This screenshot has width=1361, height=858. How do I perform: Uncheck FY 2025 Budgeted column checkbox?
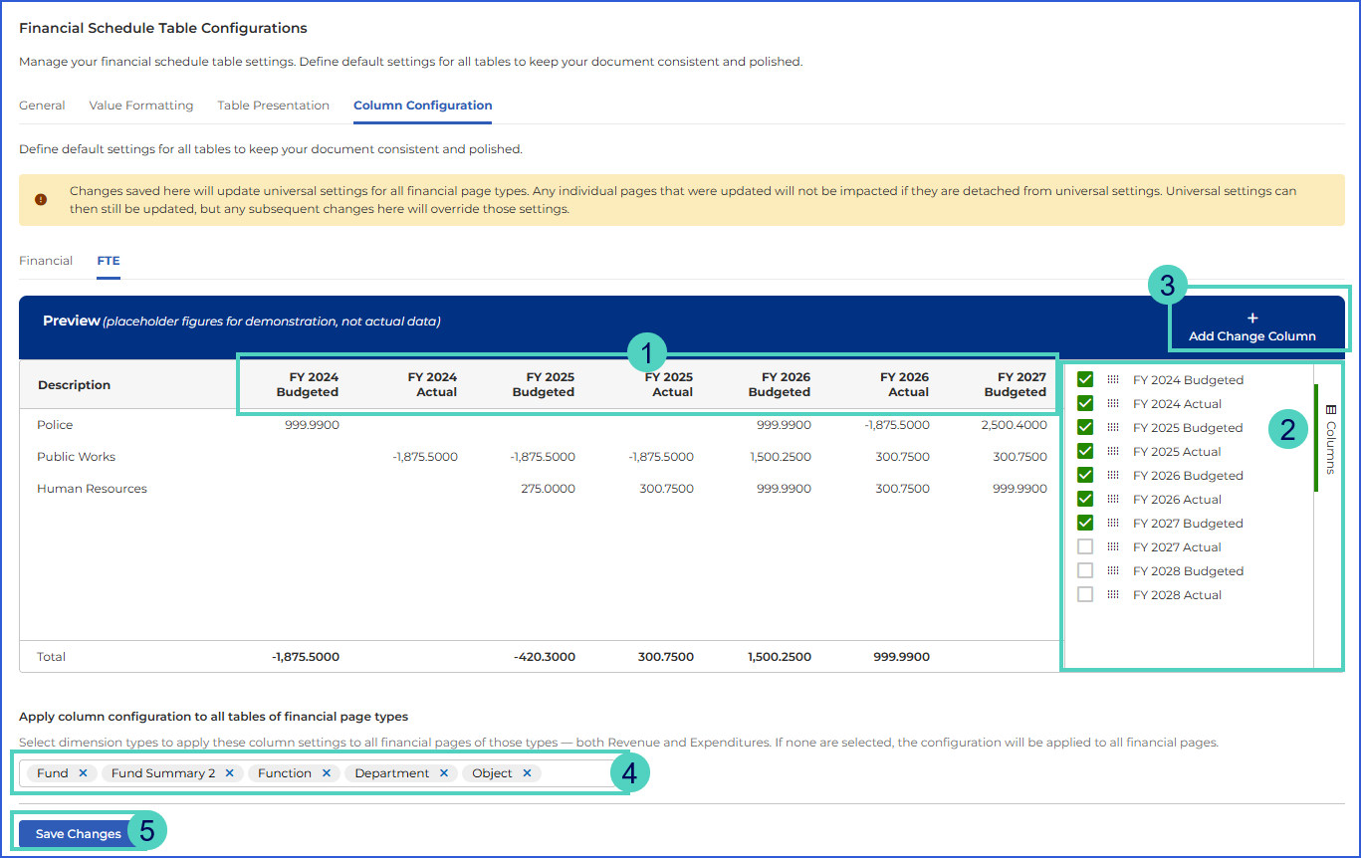click(x=1085, y=428)
